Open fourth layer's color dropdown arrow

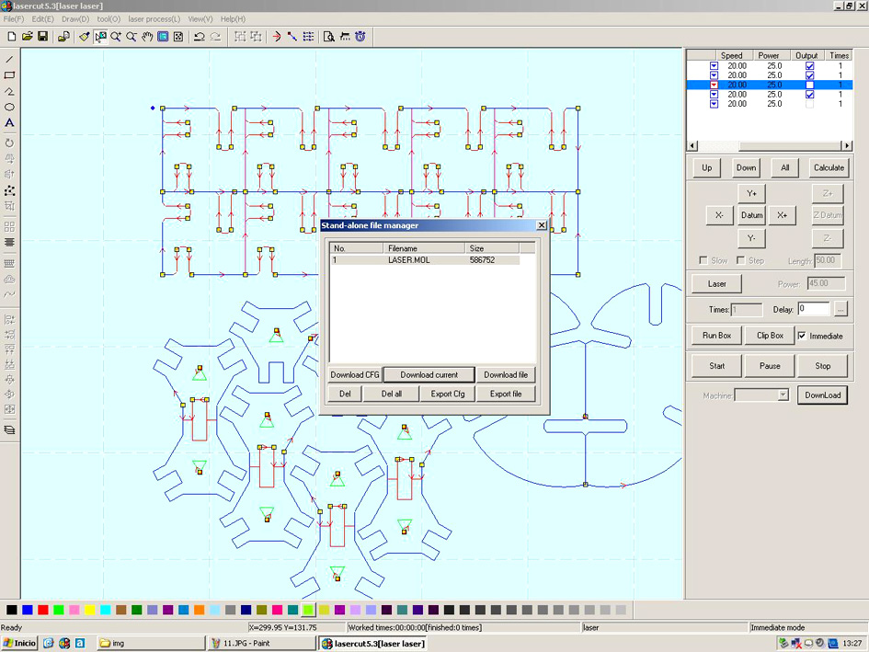[714, 94]
